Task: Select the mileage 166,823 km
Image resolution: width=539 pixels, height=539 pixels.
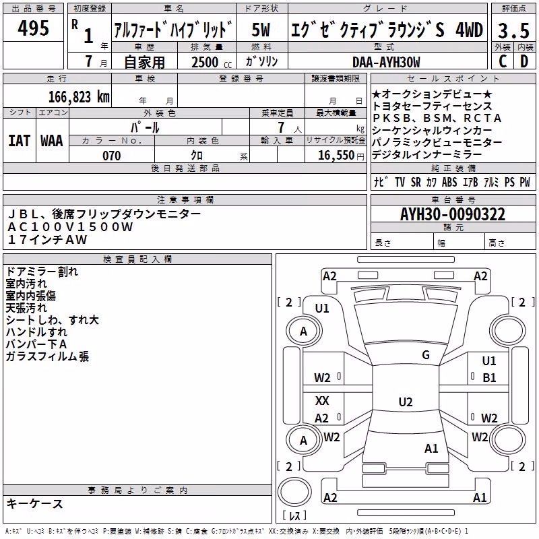Action: click(x=79, y=97)
